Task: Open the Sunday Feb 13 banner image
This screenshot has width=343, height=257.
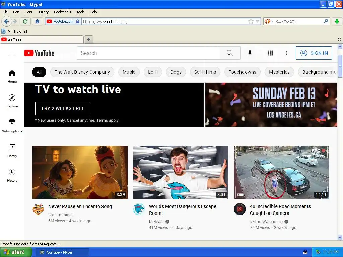Action: pos(271,105)
